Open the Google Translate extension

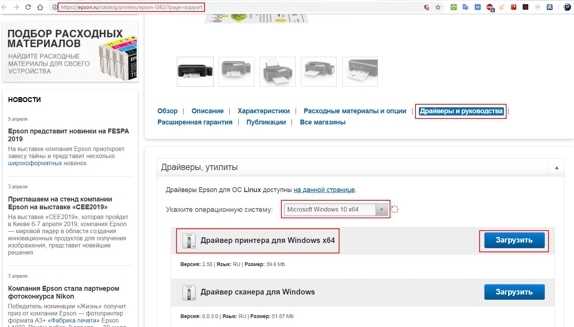pos(466,7)
